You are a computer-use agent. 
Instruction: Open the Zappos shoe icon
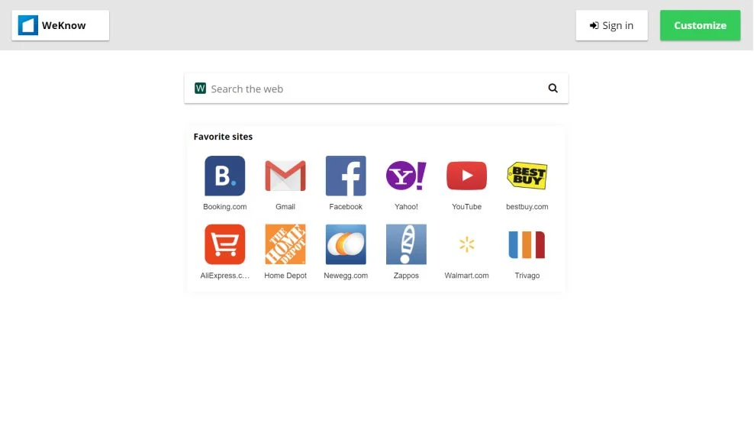406,244
